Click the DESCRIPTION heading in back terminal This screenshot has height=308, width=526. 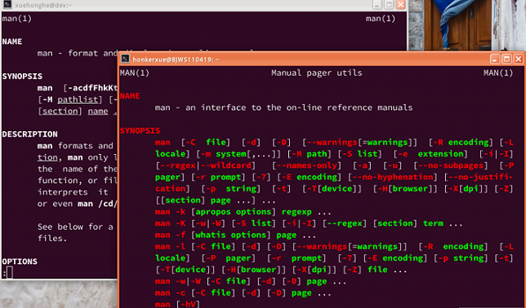click(x=30, y=134)
